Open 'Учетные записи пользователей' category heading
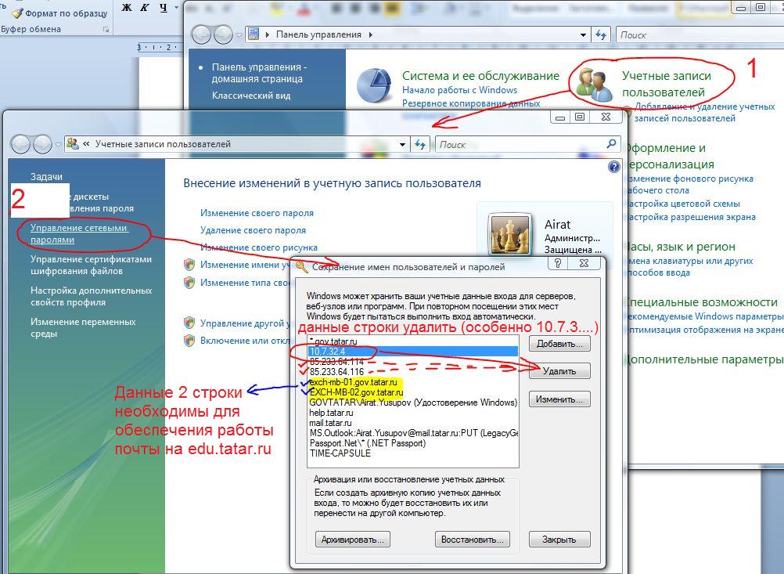The image size is (784, 574). point(666,84)
